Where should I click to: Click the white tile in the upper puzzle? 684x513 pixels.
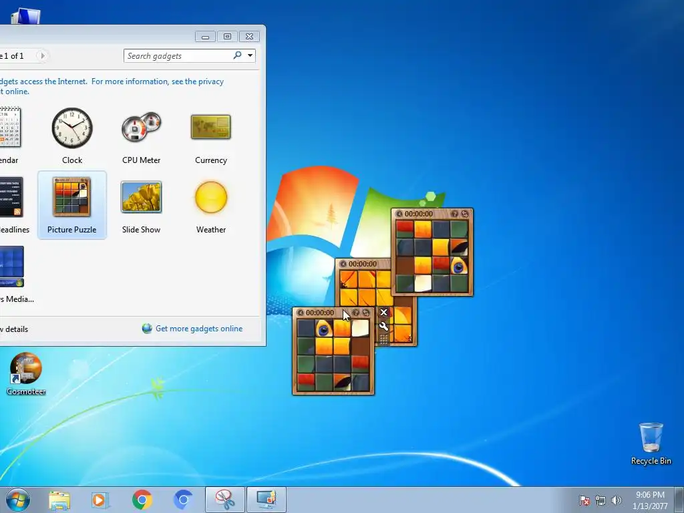point(423,283)
